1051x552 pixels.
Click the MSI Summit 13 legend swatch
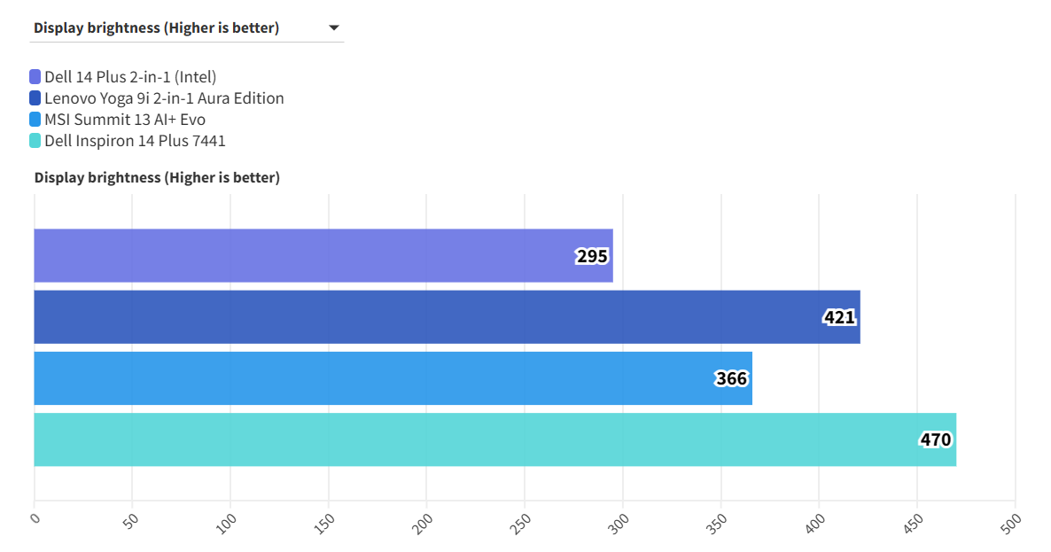[x=35, y=120]
